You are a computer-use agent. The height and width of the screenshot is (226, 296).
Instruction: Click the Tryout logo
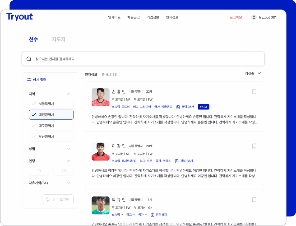20,17
